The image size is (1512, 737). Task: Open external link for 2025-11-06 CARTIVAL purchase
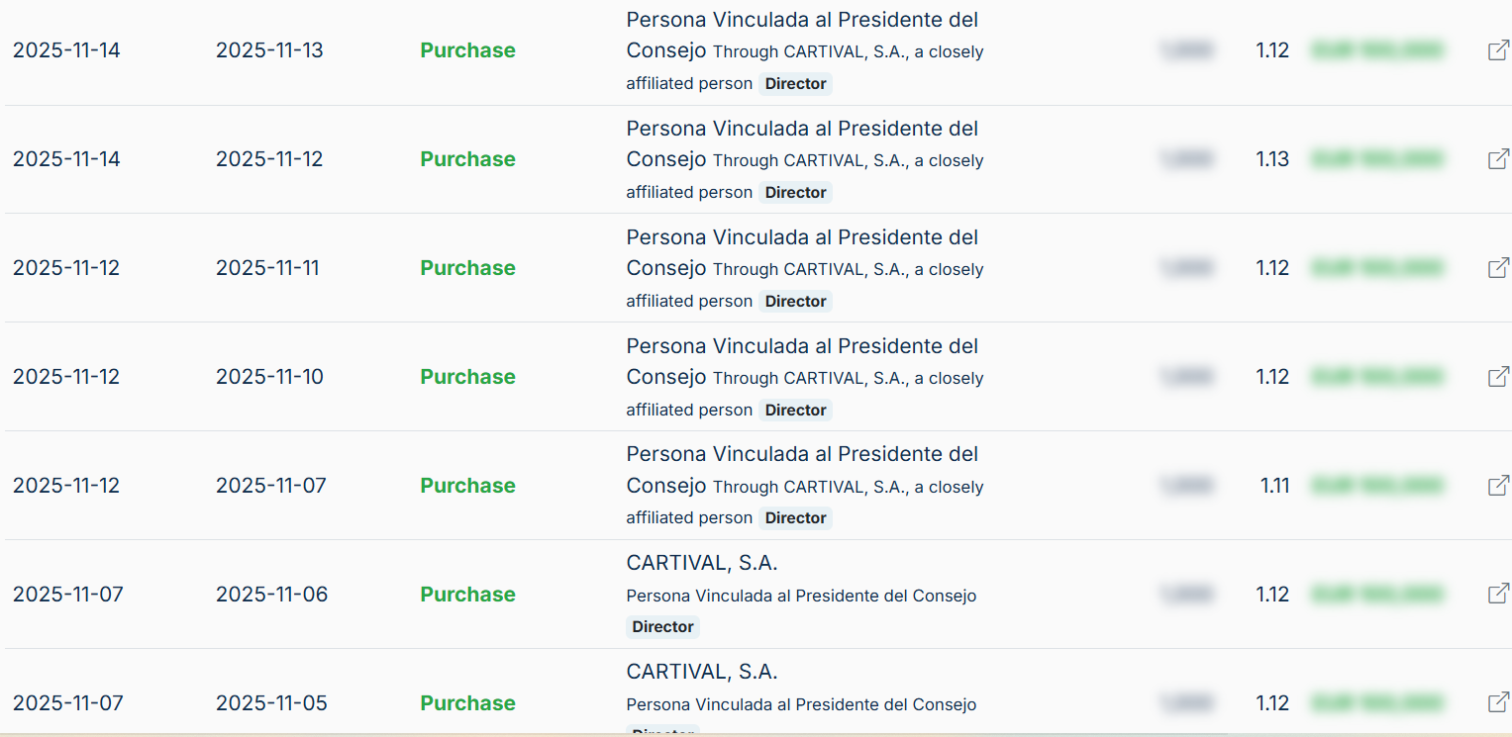coord(1498,594)
